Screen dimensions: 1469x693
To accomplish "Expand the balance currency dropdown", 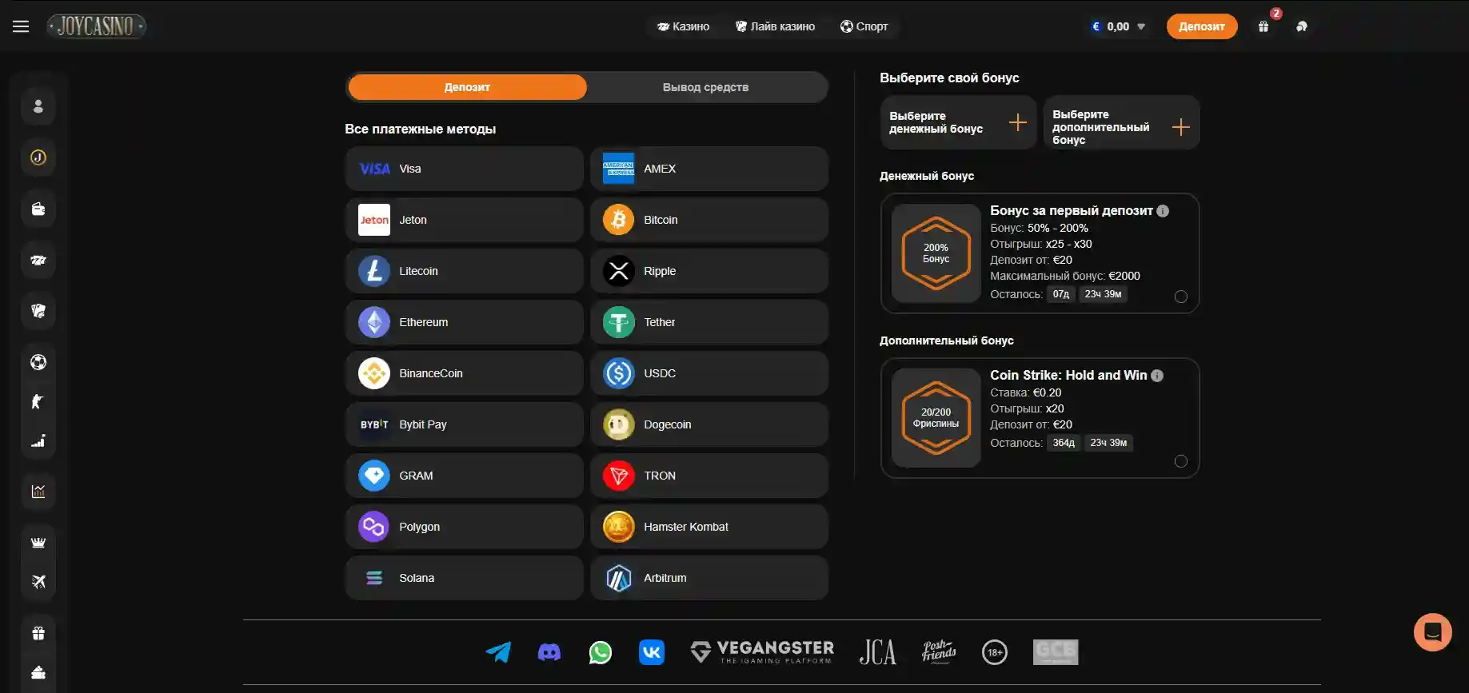I will tap(1141, 26).
